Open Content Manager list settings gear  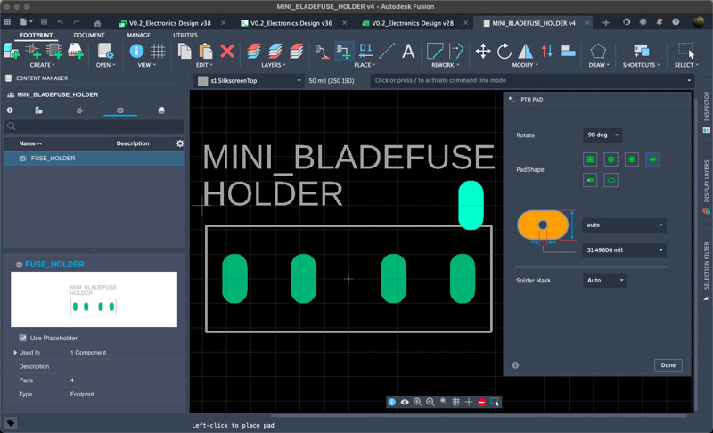tap(180, 143)
